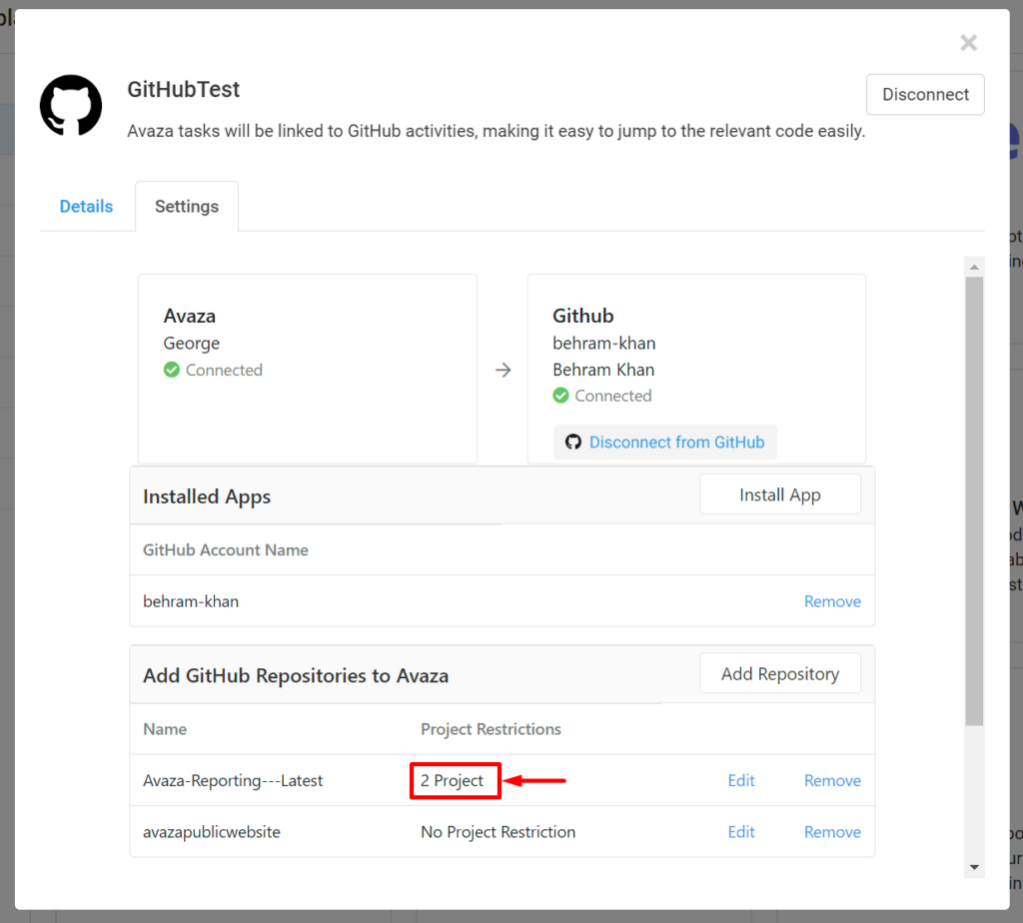This screenshot has width=1023, height=923.
Task: Click the 'avazapublicwebsite' repository name
Action: tap(212, 832)
